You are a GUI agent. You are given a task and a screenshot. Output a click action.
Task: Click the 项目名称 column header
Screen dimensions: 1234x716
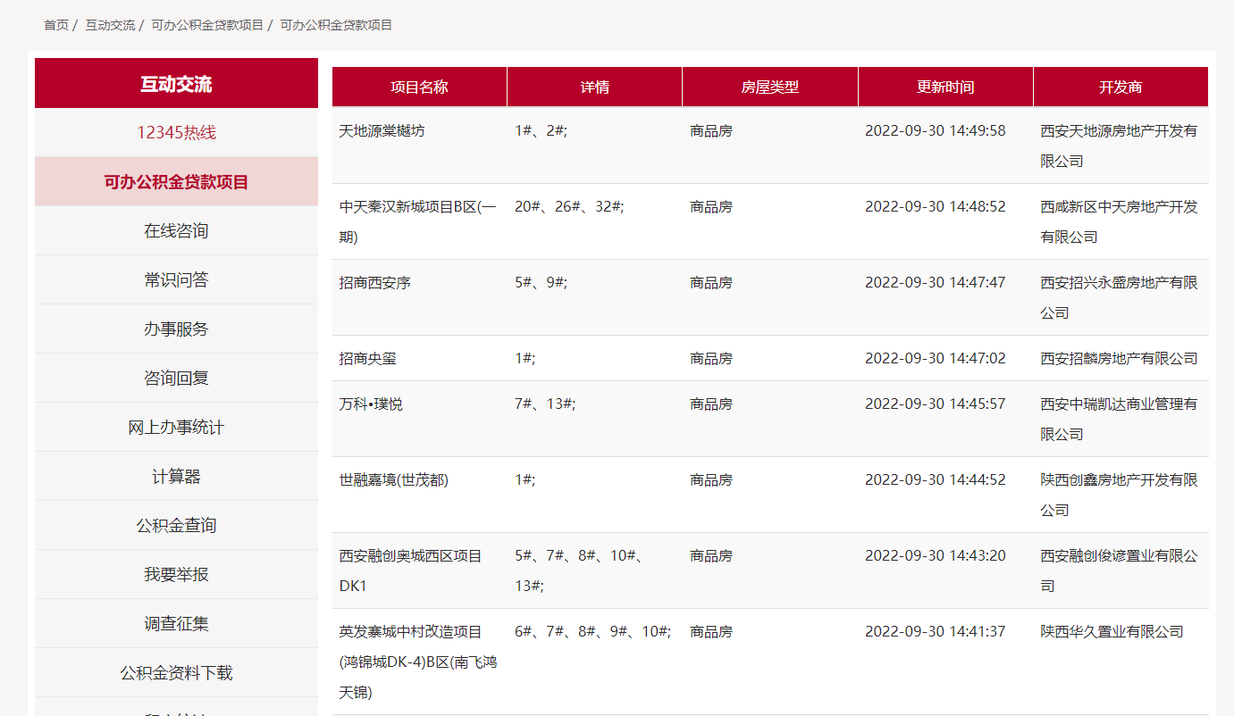pos(419,87)
